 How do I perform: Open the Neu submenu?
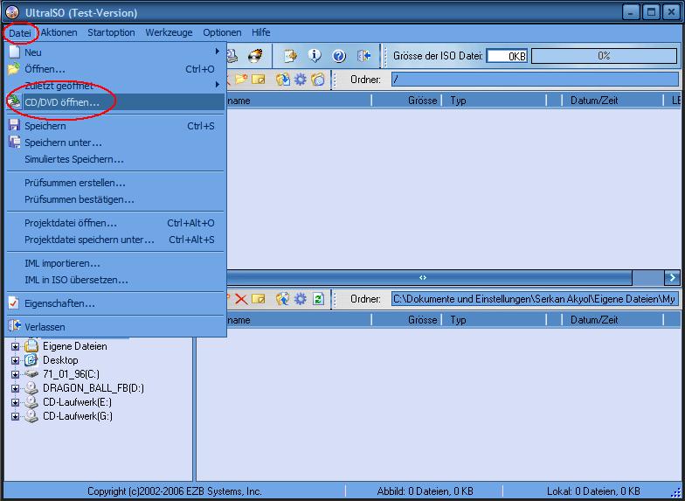[x=115, y=52]
